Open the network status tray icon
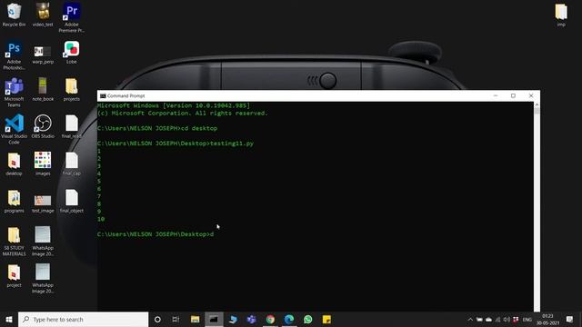This screenshot has width=582, height=327. [497, 319]
